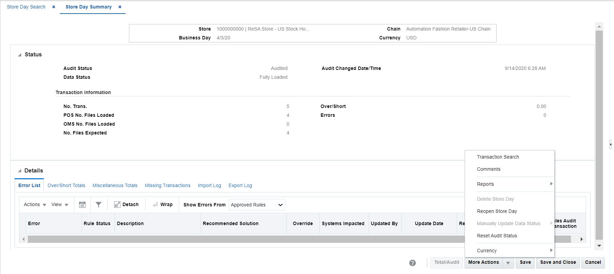
Task: Click the Systems Impacted column header
Action: pos(344,223)
